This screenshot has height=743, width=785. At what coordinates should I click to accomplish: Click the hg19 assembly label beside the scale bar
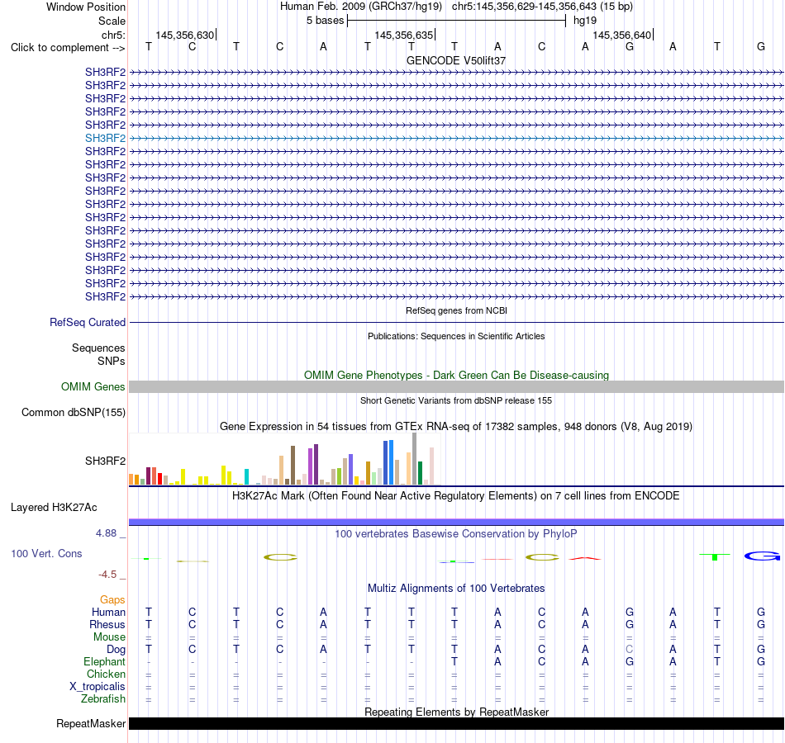point(585,21)
